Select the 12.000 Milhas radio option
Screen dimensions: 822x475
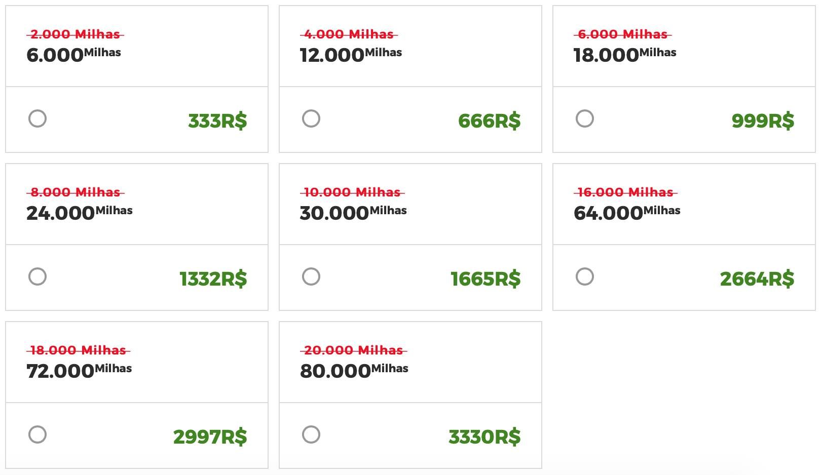311,118
